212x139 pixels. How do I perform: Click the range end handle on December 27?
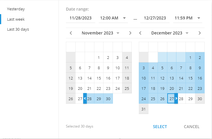(x=176, y=99)
